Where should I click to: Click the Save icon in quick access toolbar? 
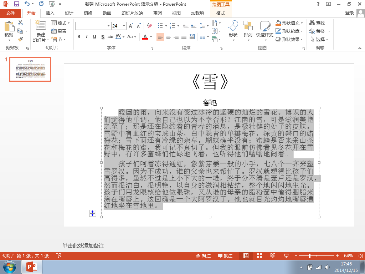coord(16,4)
